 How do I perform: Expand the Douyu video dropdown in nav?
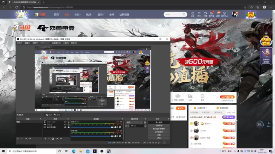[89, 14]
